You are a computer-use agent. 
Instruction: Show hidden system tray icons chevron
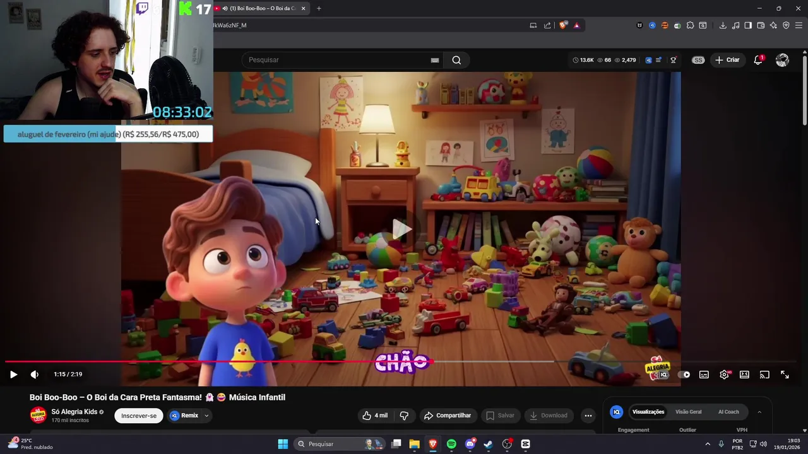pos(708,444)
